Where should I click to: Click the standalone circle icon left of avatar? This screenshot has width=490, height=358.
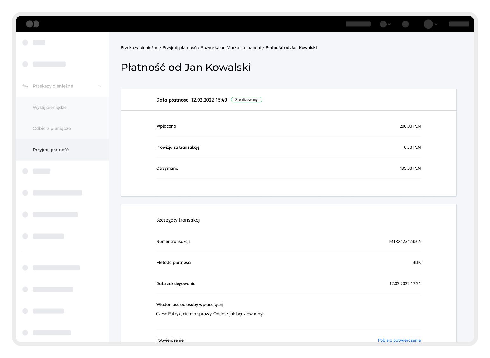[x=405, y=24]
